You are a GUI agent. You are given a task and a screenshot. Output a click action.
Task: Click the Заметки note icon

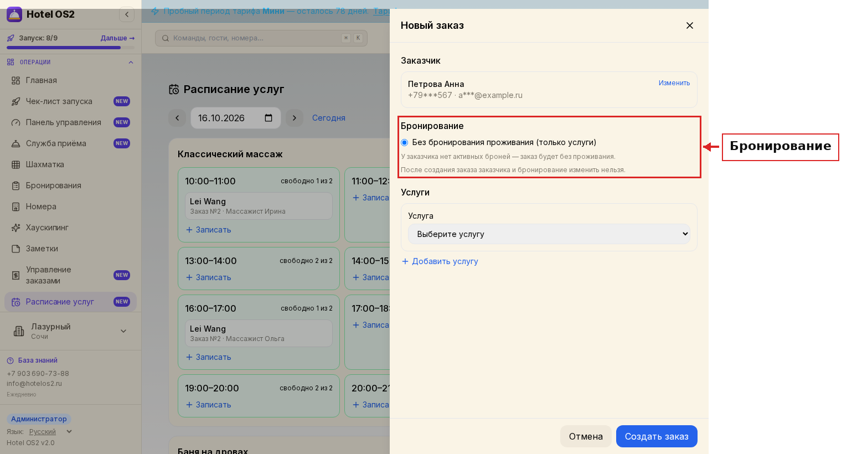pos(16,249)
